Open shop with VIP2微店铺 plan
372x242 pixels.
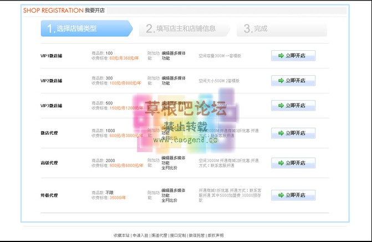pos(293,81)
